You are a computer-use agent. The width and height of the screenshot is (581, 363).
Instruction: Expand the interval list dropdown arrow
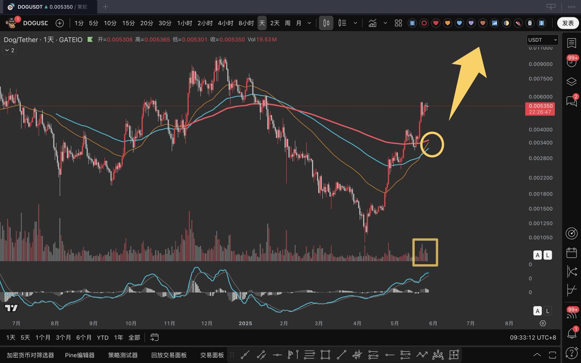[x=309, y=23]
